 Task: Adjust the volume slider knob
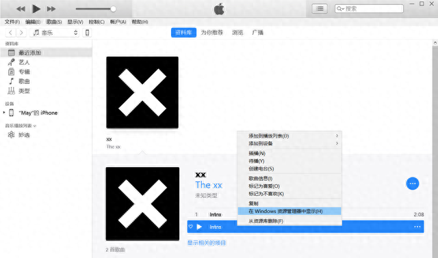pyautogui.click(x=113, y=9)
